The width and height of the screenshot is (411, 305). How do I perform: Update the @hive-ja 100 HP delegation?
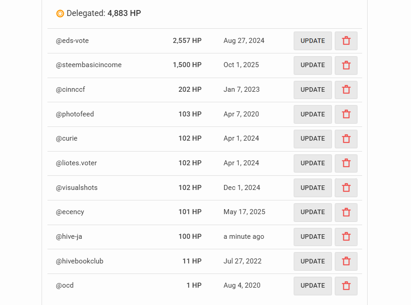(x=313, y=237)
